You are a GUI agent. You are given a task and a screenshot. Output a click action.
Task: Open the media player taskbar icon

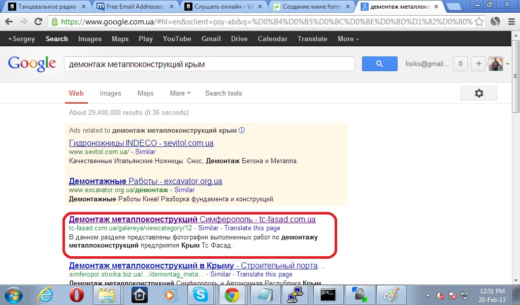tap(171, 295)
